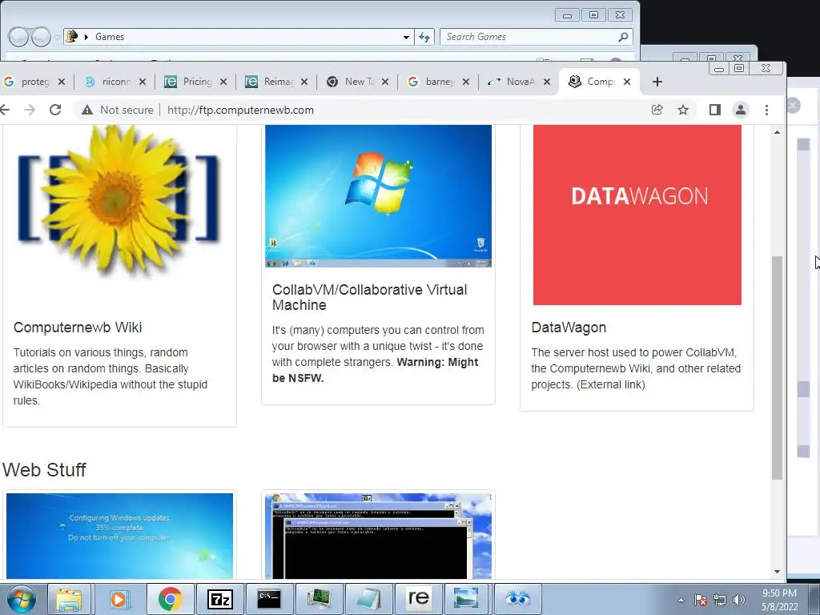Screen dimensions: 820x615
Task: Expand the Games address bar dropdown arrow
Action: click(406, 37)
